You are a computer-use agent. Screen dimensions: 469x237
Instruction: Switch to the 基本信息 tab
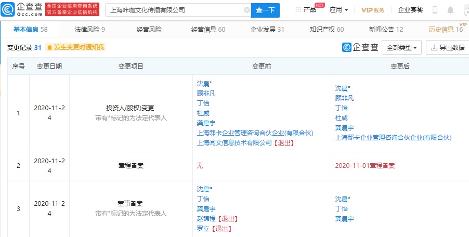click(30, 29)
